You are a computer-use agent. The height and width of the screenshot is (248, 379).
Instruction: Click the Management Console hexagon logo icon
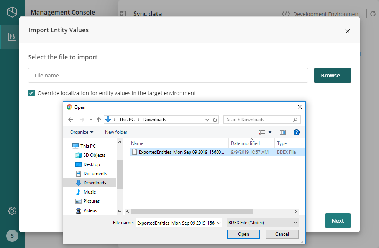tap(12, 11)
